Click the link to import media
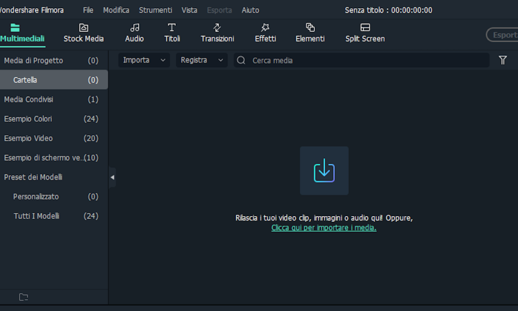518x311 pixels. (324, 228)
